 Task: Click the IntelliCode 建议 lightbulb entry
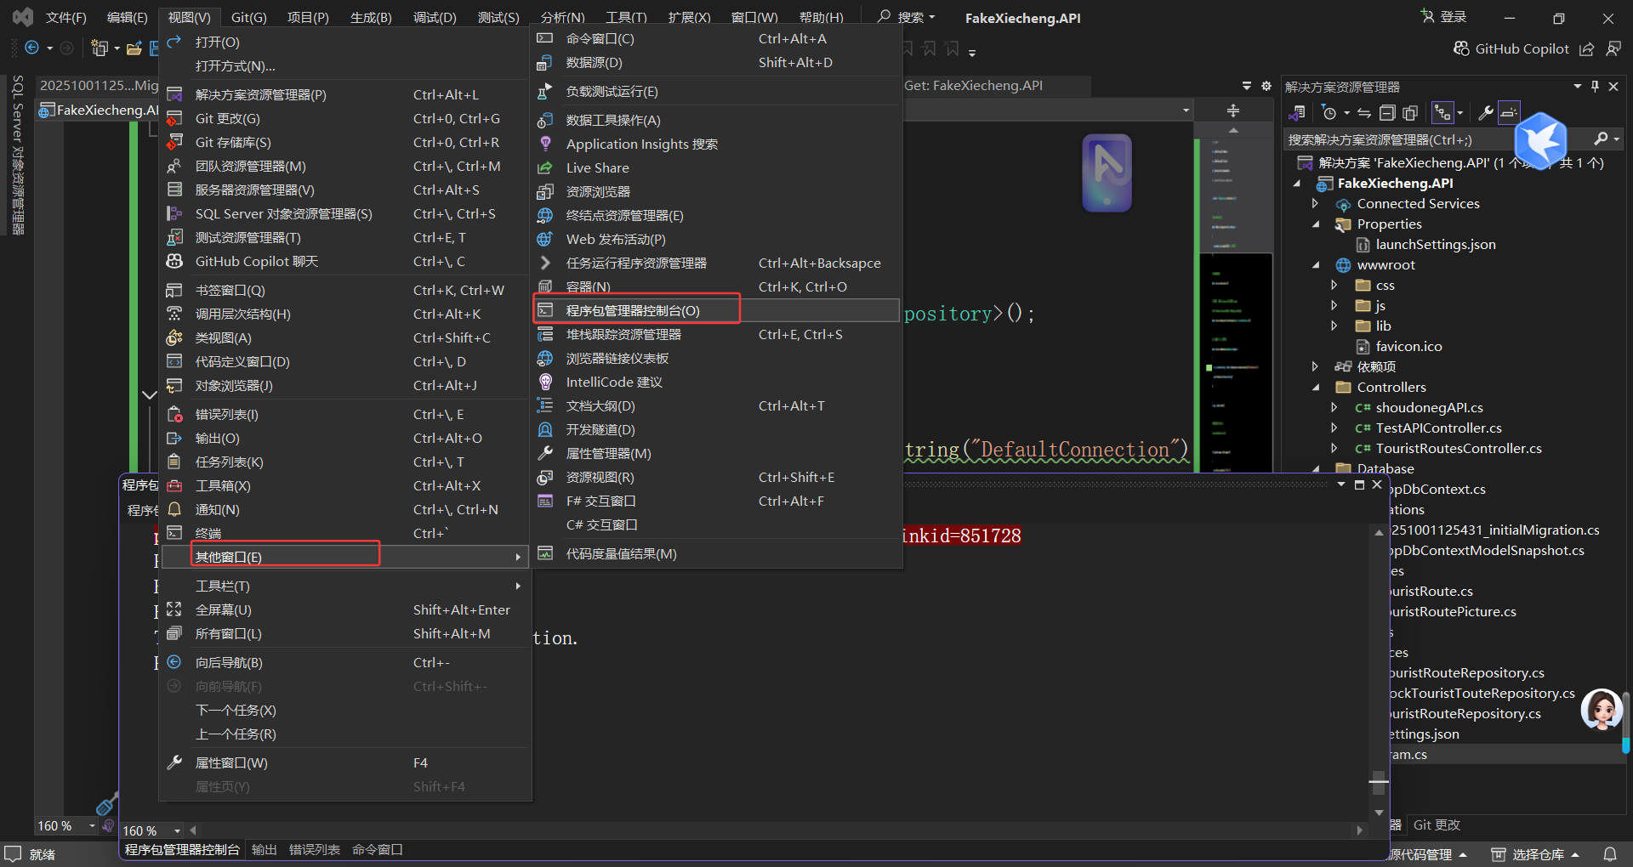point(716,382)
